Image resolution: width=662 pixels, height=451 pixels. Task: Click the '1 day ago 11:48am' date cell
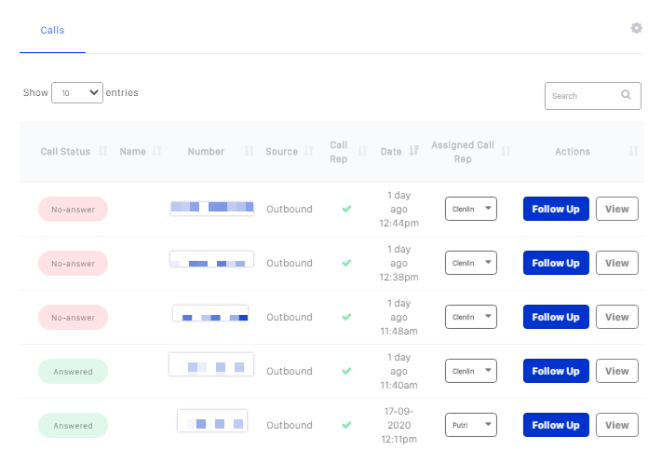pos(399,317)
